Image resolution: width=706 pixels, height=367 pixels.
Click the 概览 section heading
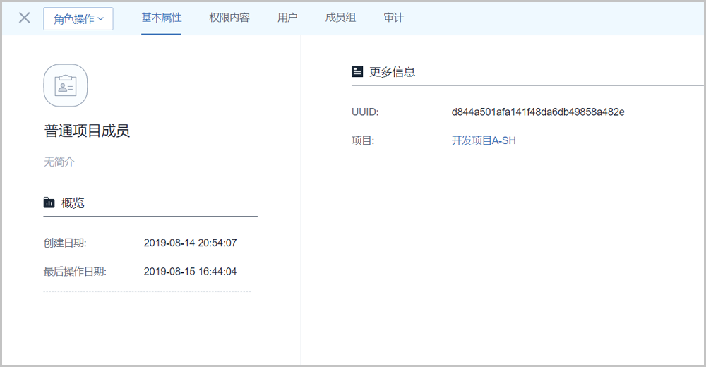(73, 203)
